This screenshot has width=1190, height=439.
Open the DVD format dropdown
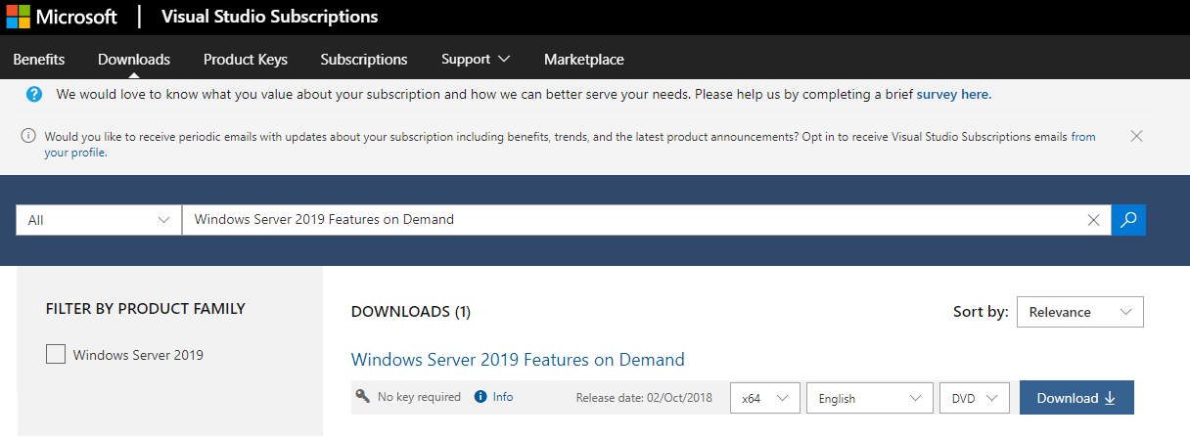pos(973,398)
